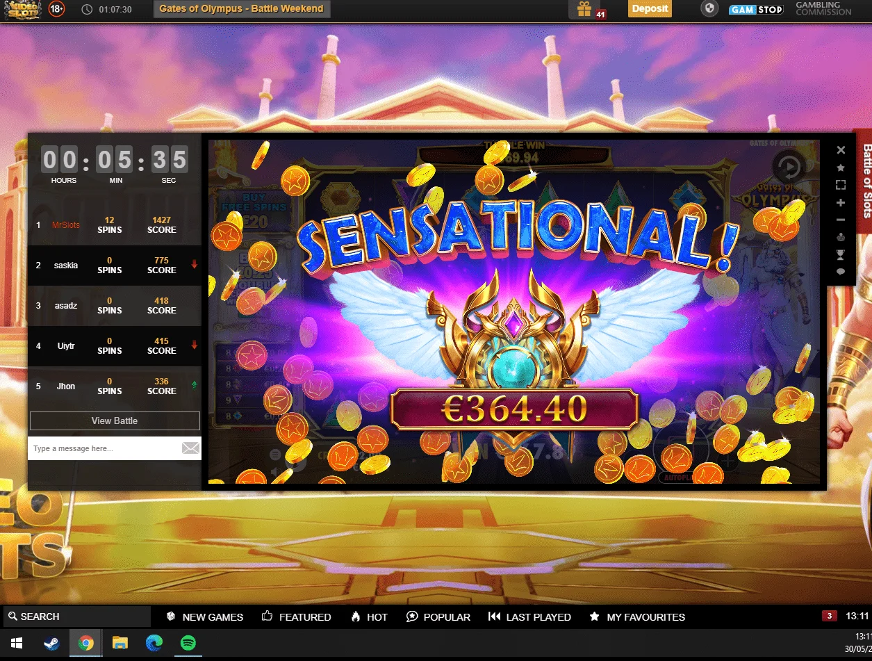This screenshot has width=872, height=661.
Task: Open Steam from the taskbar
Action: (x=51, y=643)
